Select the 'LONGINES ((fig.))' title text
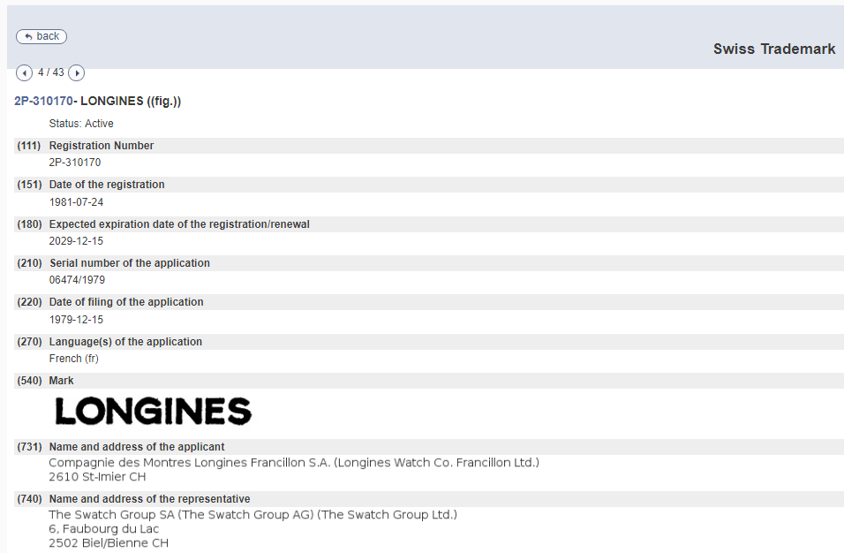 click(131, 102)
